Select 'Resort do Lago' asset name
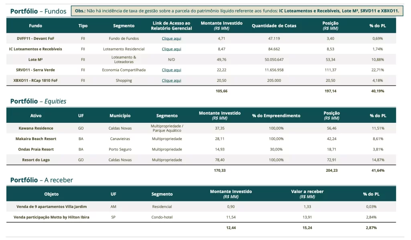 (36, 160)
